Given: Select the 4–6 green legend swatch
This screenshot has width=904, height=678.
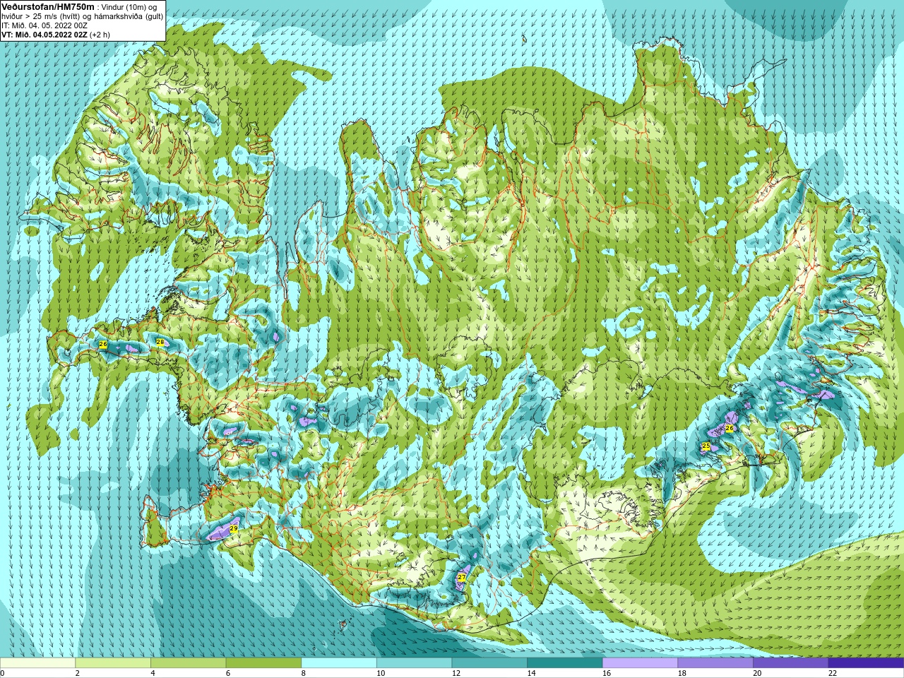Looking at the screenshot, I should pyautogui.click(x=188, y=663).
